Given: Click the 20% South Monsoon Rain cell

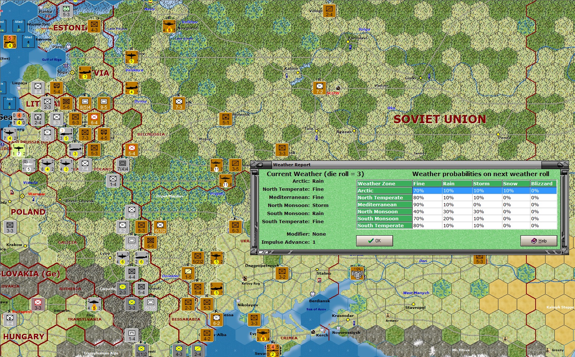Looking at the screenshot, I should point(457,218).
